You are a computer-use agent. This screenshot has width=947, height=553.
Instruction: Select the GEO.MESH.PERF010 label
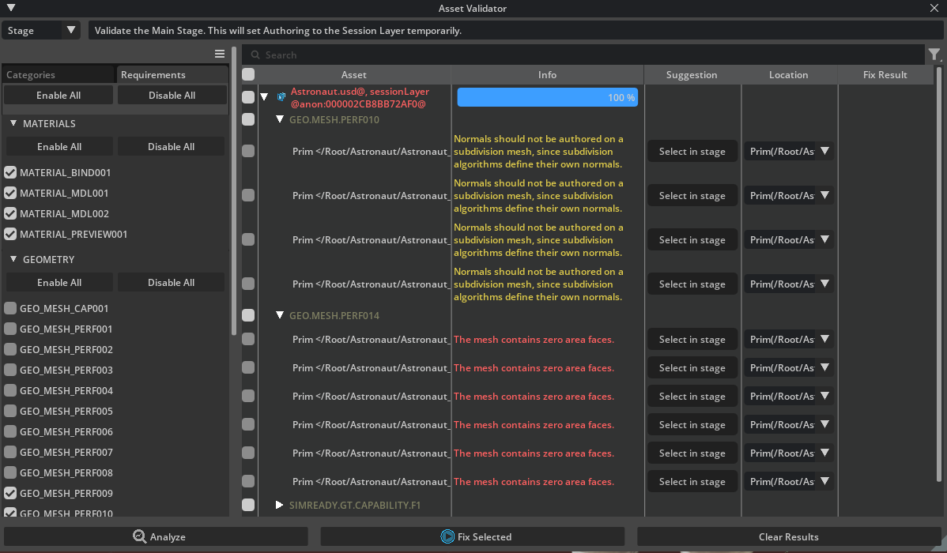pos(334,119)
